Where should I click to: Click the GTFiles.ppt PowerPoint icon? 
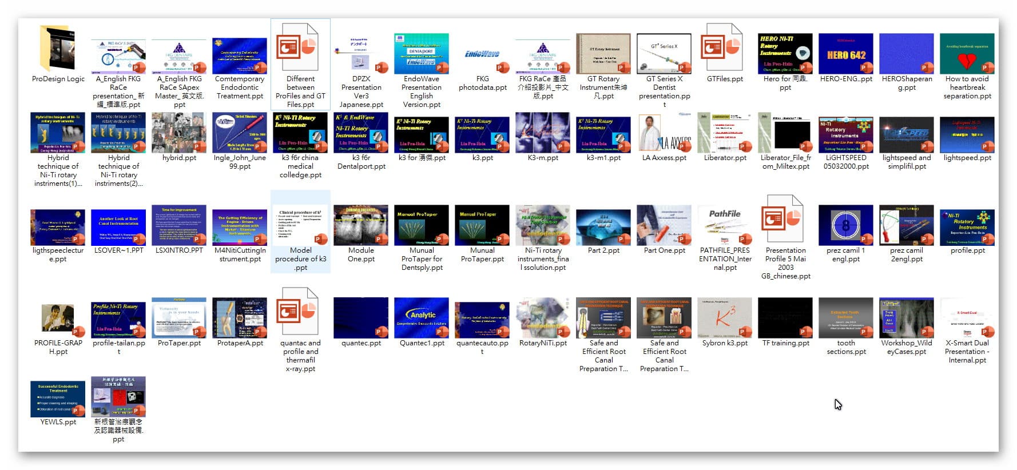tap(725, 49)
